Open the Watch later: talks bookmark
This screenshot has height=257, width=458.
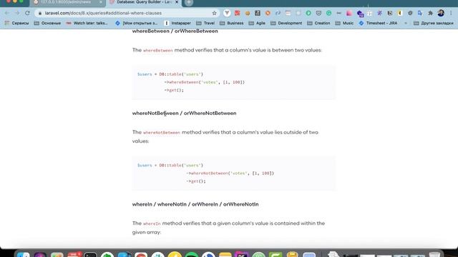[x=87, y=23]
